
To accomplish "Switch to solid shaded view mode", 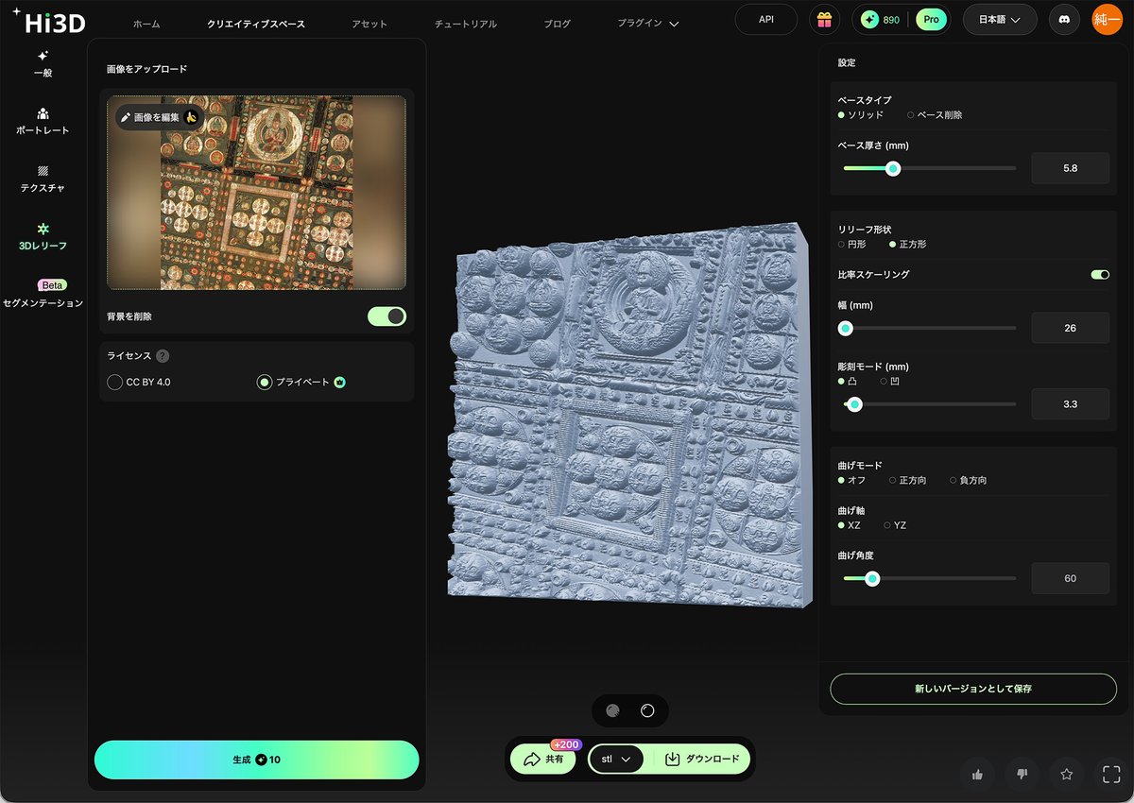I will point(612,711).
